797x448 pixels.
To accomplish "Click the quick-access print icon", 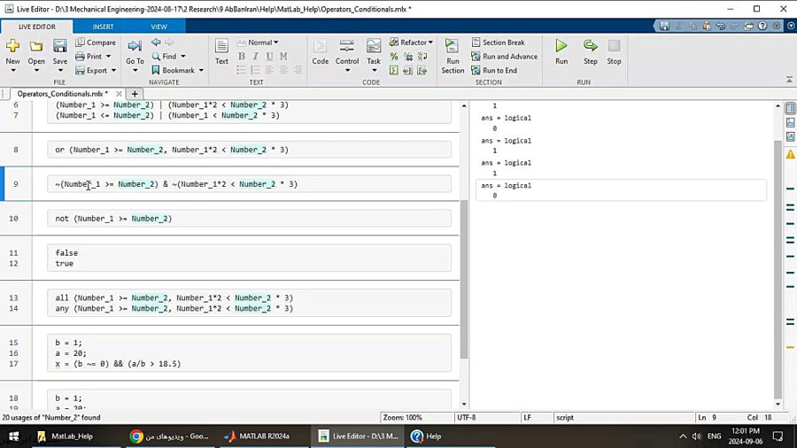I will [x=748, y=26].
